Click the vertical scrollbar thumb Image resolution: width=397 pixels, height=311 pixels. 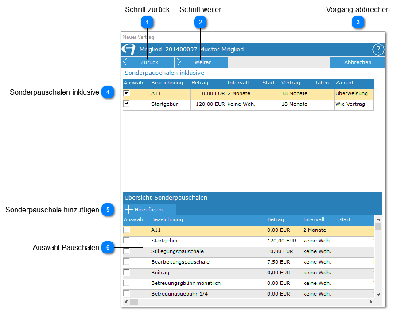(x=378, y=227)
